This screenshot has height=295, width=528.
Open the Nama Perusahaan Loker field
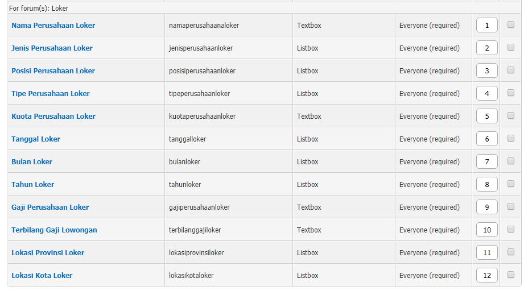click(x=53, y=25)
